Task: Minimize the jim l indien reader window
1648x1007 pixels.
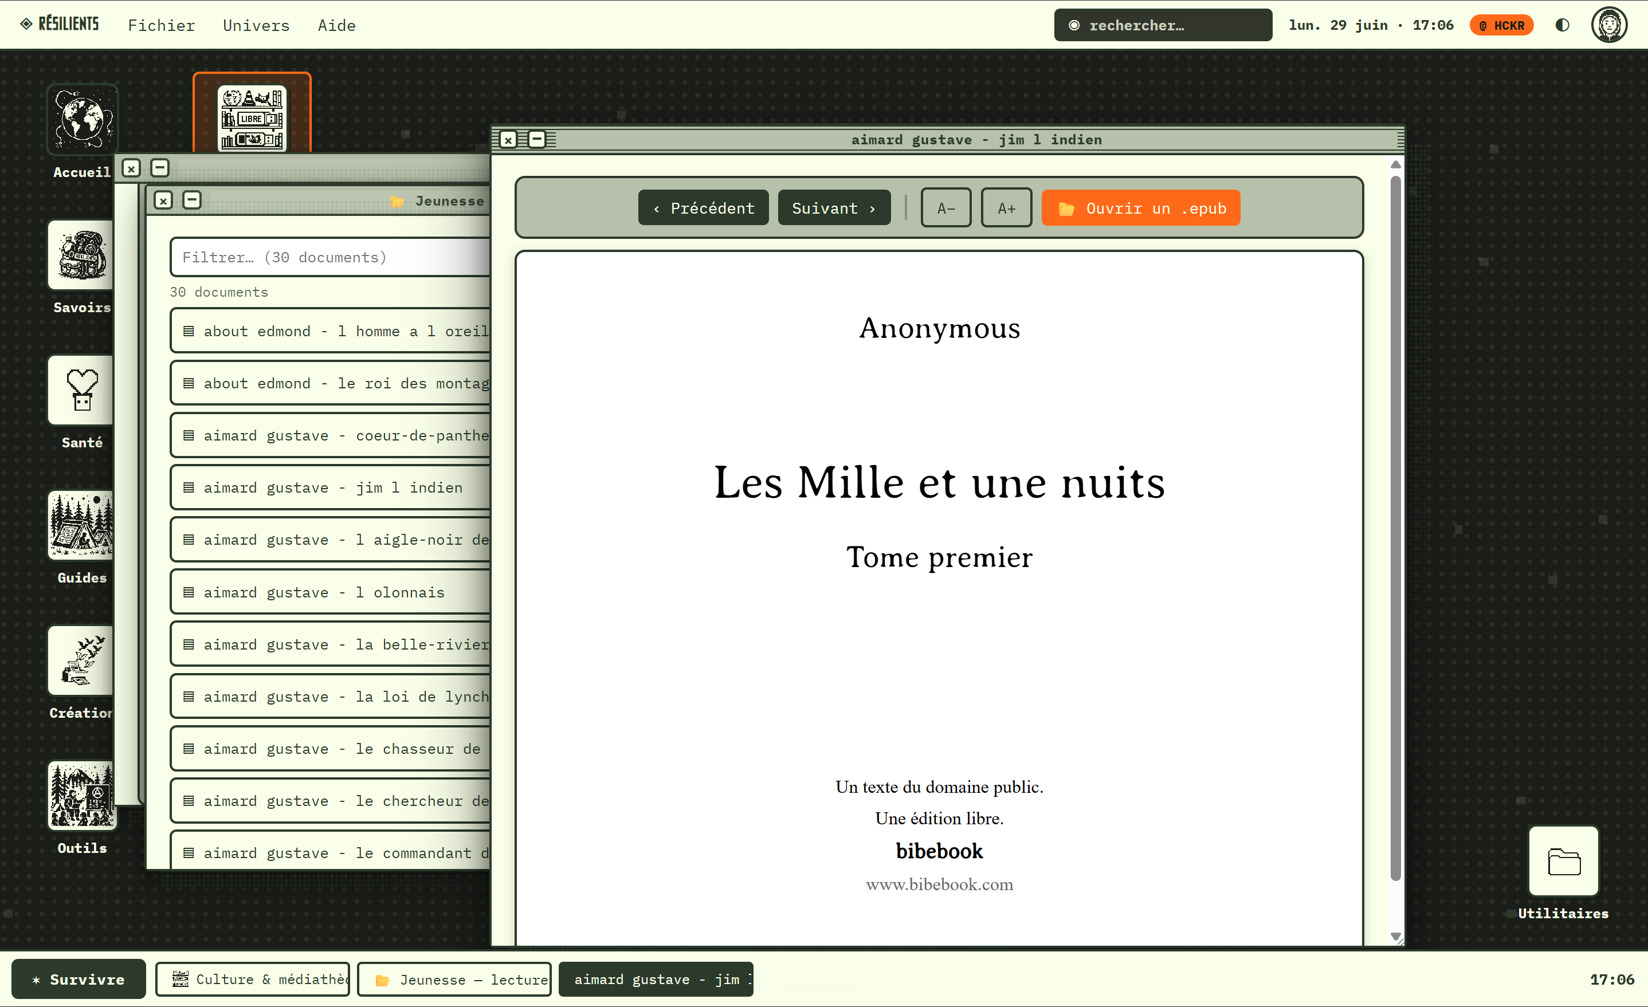Action: click(537, 139)
